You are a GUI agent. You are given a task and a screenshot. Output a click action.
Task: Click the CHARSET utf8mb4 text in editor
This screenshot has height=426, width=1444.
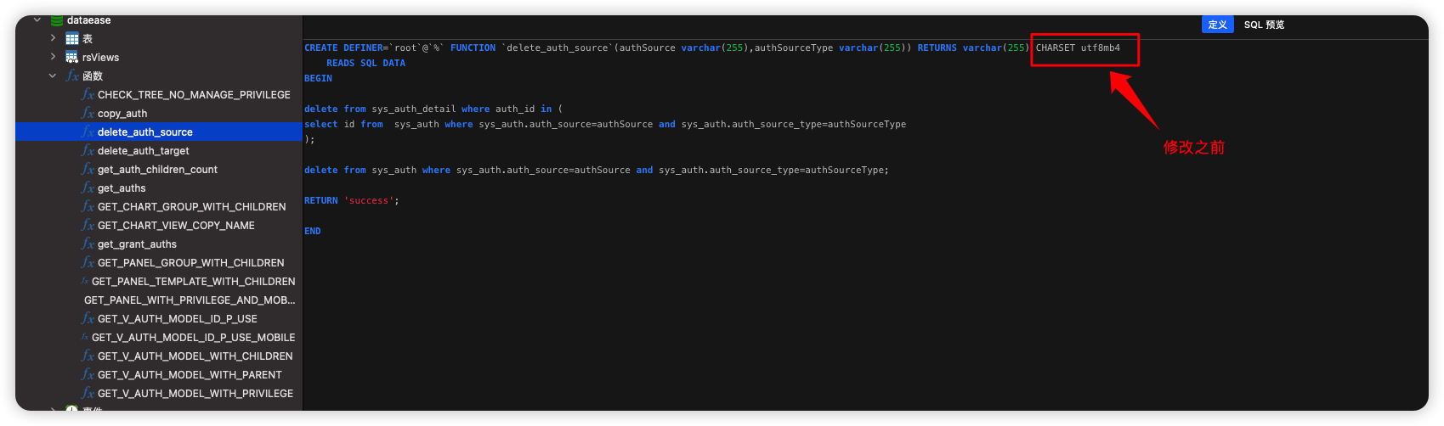(x=1078, y=48)
